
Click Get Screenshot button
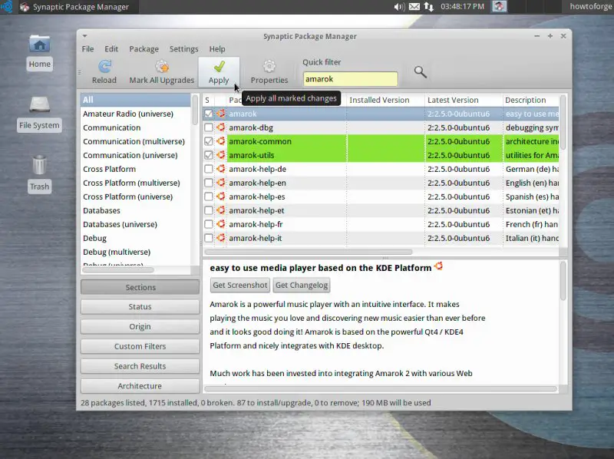tap(240, 285)
